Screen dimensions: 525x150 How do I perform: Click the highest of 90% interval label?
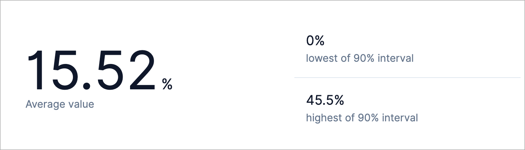(362, 118)
